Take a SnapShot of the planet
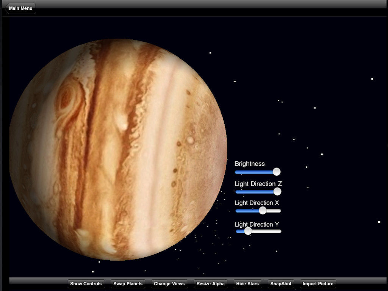 click(281, 283)
